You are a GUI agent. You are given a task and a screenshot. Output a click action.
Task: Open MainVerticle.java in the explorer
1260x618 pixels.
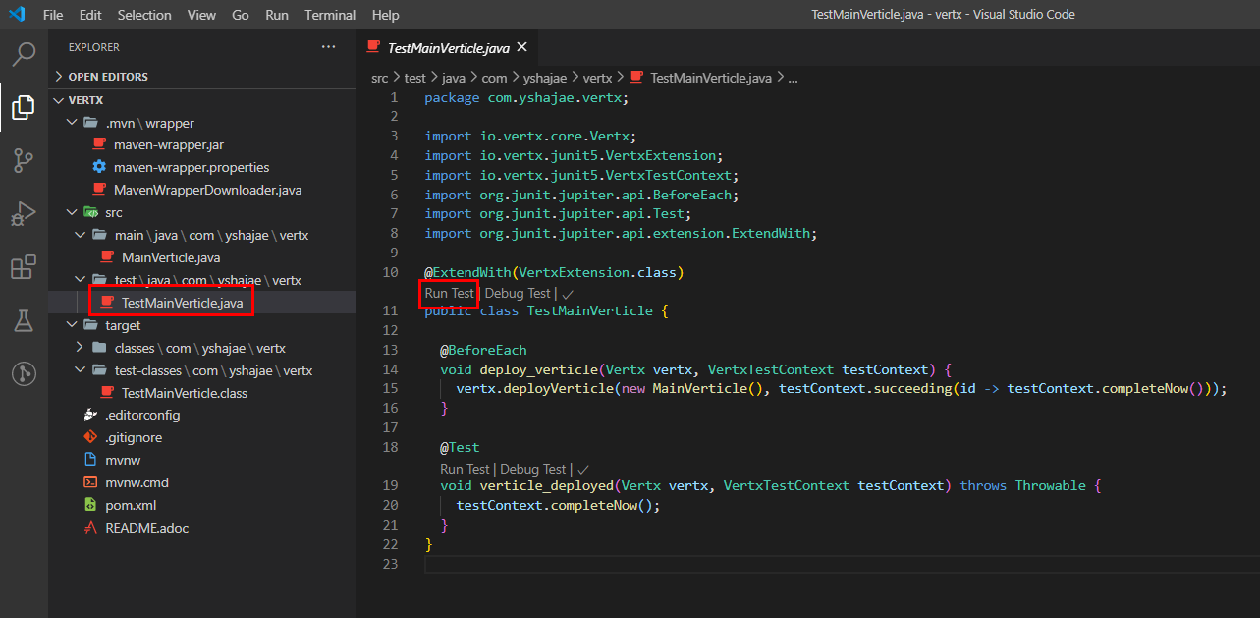coord(171,257)
